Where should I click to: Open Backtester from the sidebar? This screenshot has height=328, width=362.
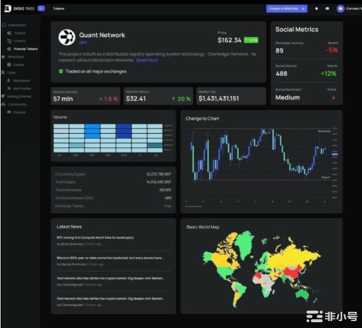pos(21,80)
